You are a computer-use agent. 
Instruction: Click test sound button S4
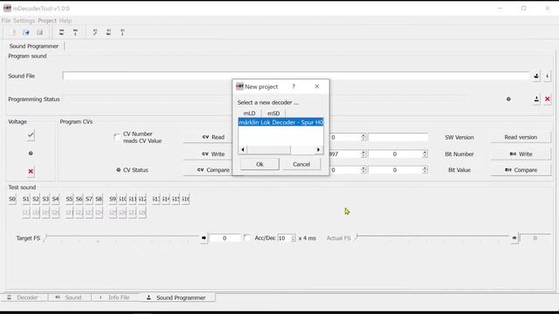click(55, 199)
